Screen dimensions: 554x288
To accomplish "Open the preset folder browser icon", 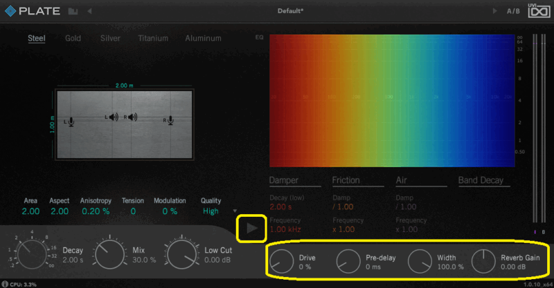I will [73, 11].
